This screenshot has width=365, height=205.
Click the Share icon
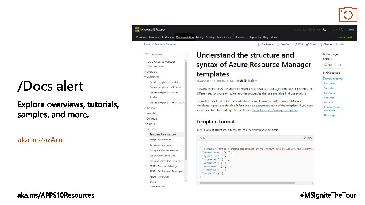pyautogui.click(x=308, y=44)
